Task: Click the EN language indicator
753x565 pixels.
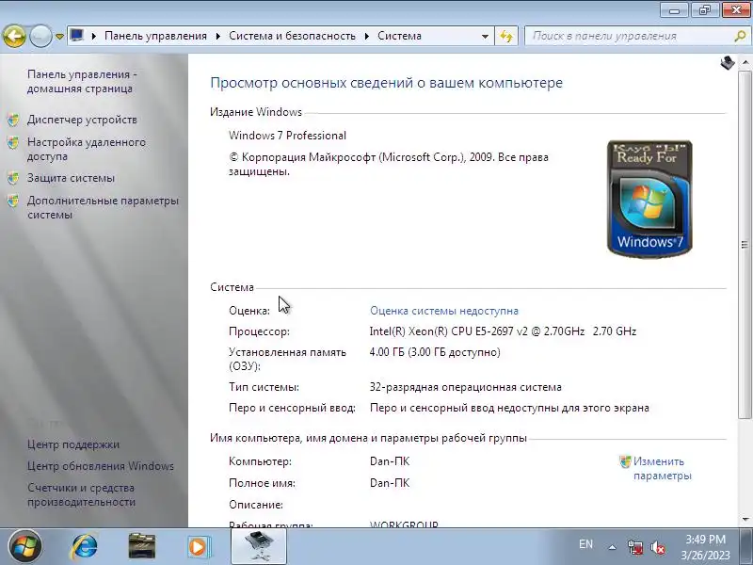Action: [x=585, y=544]
